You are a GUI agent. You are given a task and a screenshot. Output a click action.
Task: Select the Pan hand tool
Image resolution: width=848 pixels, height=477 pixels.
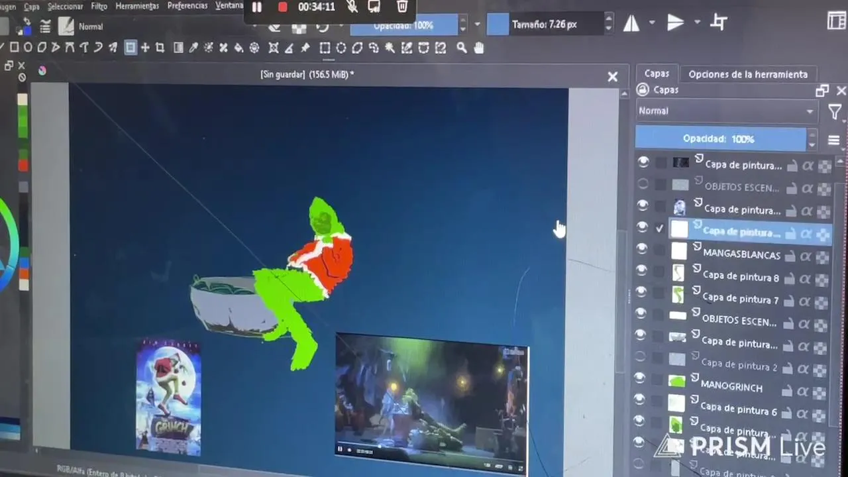pyautogui.click(x=479, y=48)
